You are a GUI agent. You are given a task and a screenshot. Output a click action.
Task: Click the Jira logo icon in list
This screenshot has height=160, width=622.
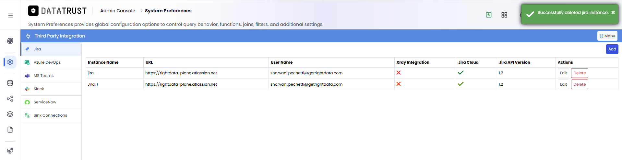[27, 49]
